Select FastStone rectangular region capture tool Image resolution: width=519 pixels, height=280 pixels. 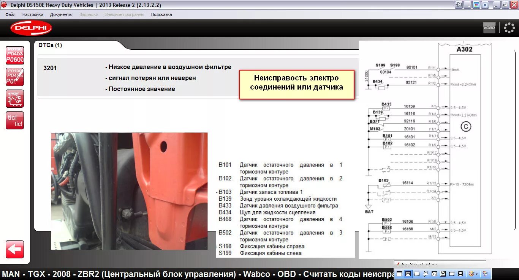(x=417, y=274)
